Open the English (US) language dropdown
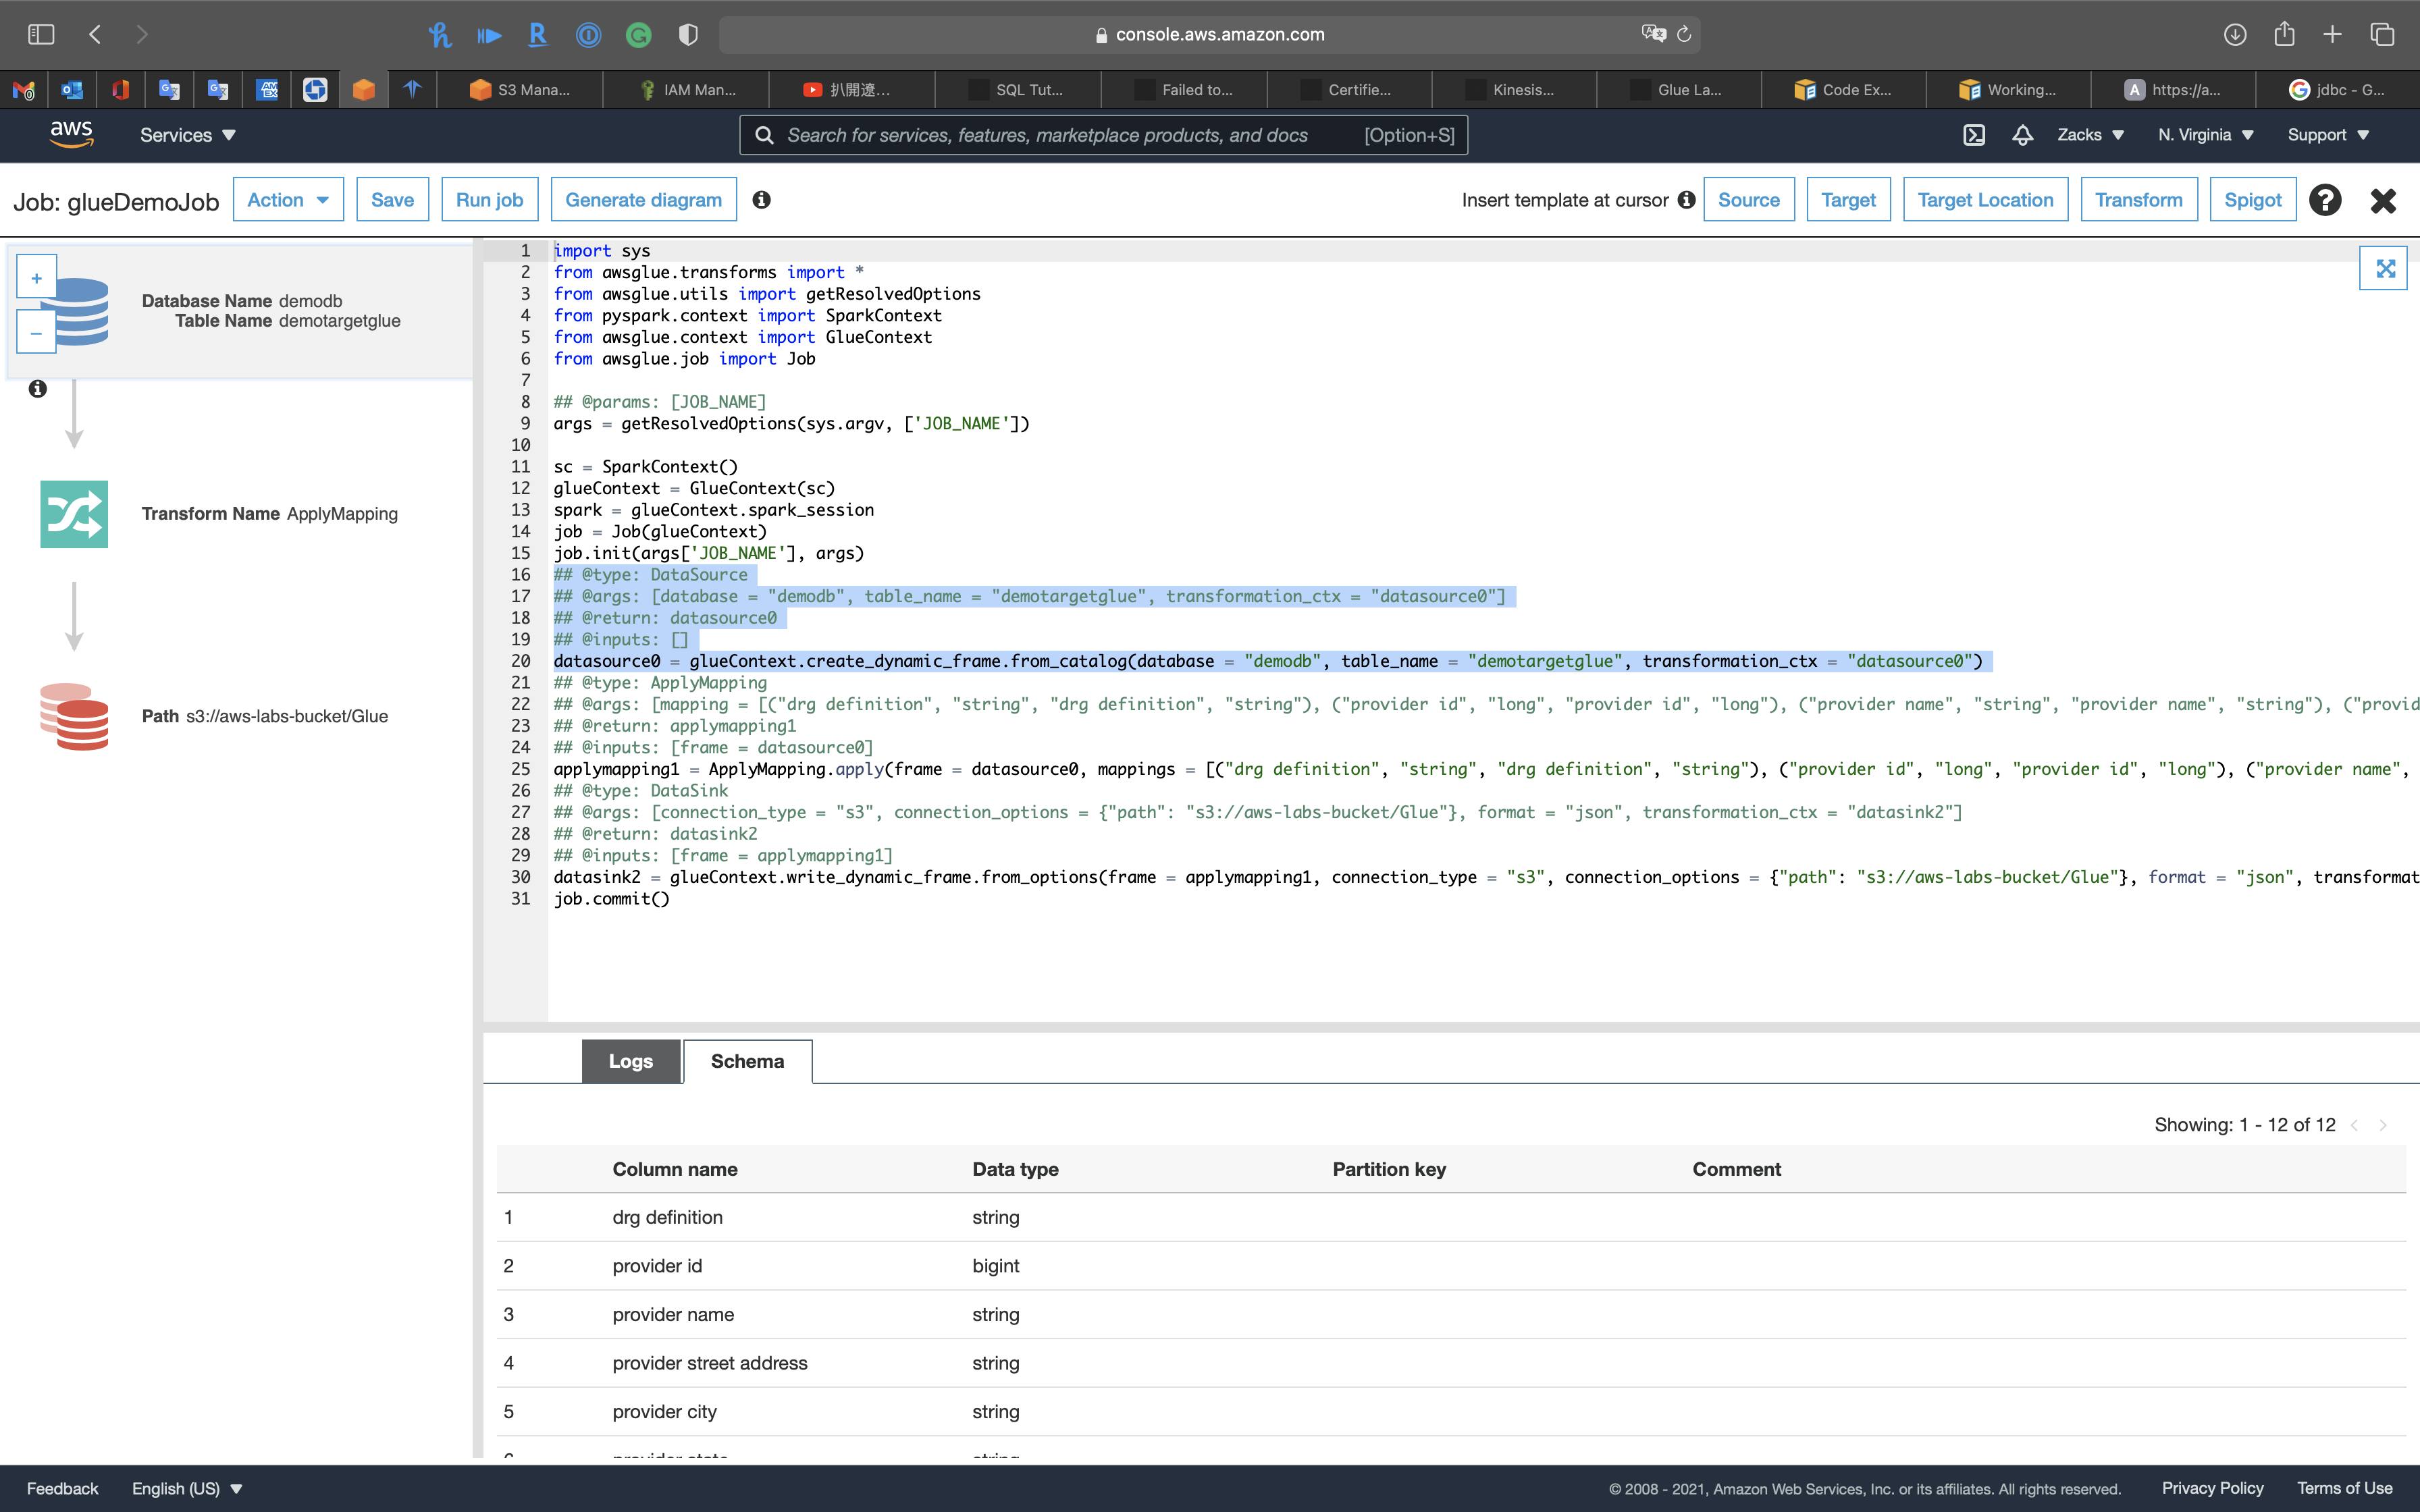2420x1512 pixels. click(187, 1488)
